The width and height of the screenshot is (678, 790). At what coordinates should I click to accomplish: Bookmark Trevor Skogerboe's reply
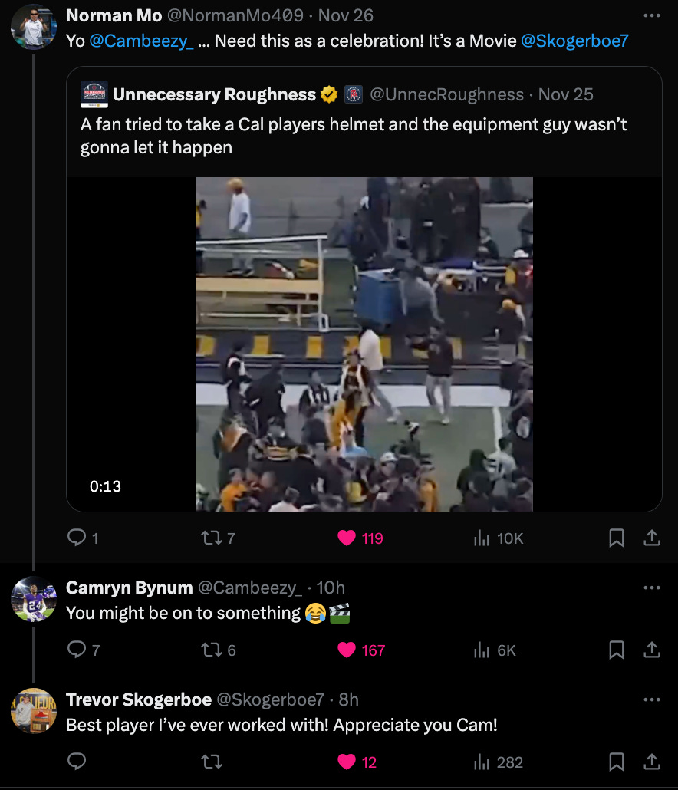pos(617,762)
